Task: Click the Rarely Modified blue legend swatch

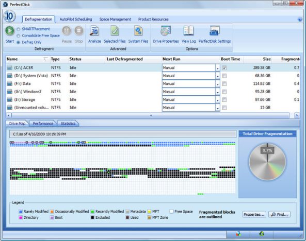Action: click(21, 212)
